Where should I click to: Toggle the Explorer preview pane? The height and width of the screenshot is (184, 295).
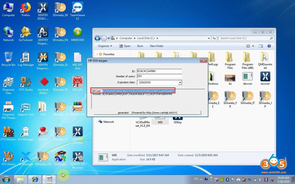point(261,46)
